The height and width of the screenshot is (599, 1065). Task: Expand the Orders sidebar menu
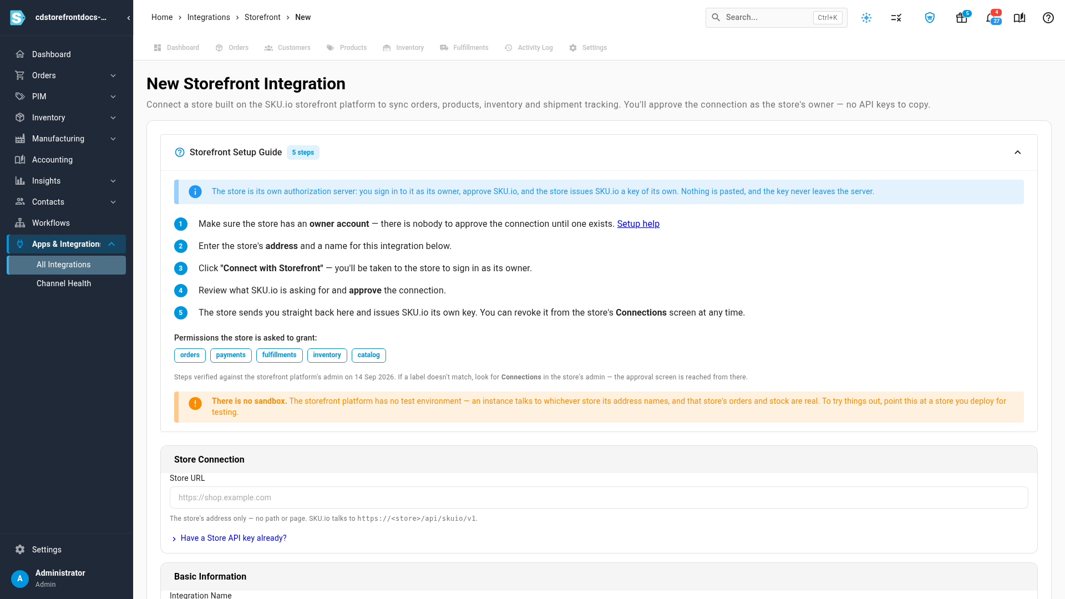click(x=113, y=75)
